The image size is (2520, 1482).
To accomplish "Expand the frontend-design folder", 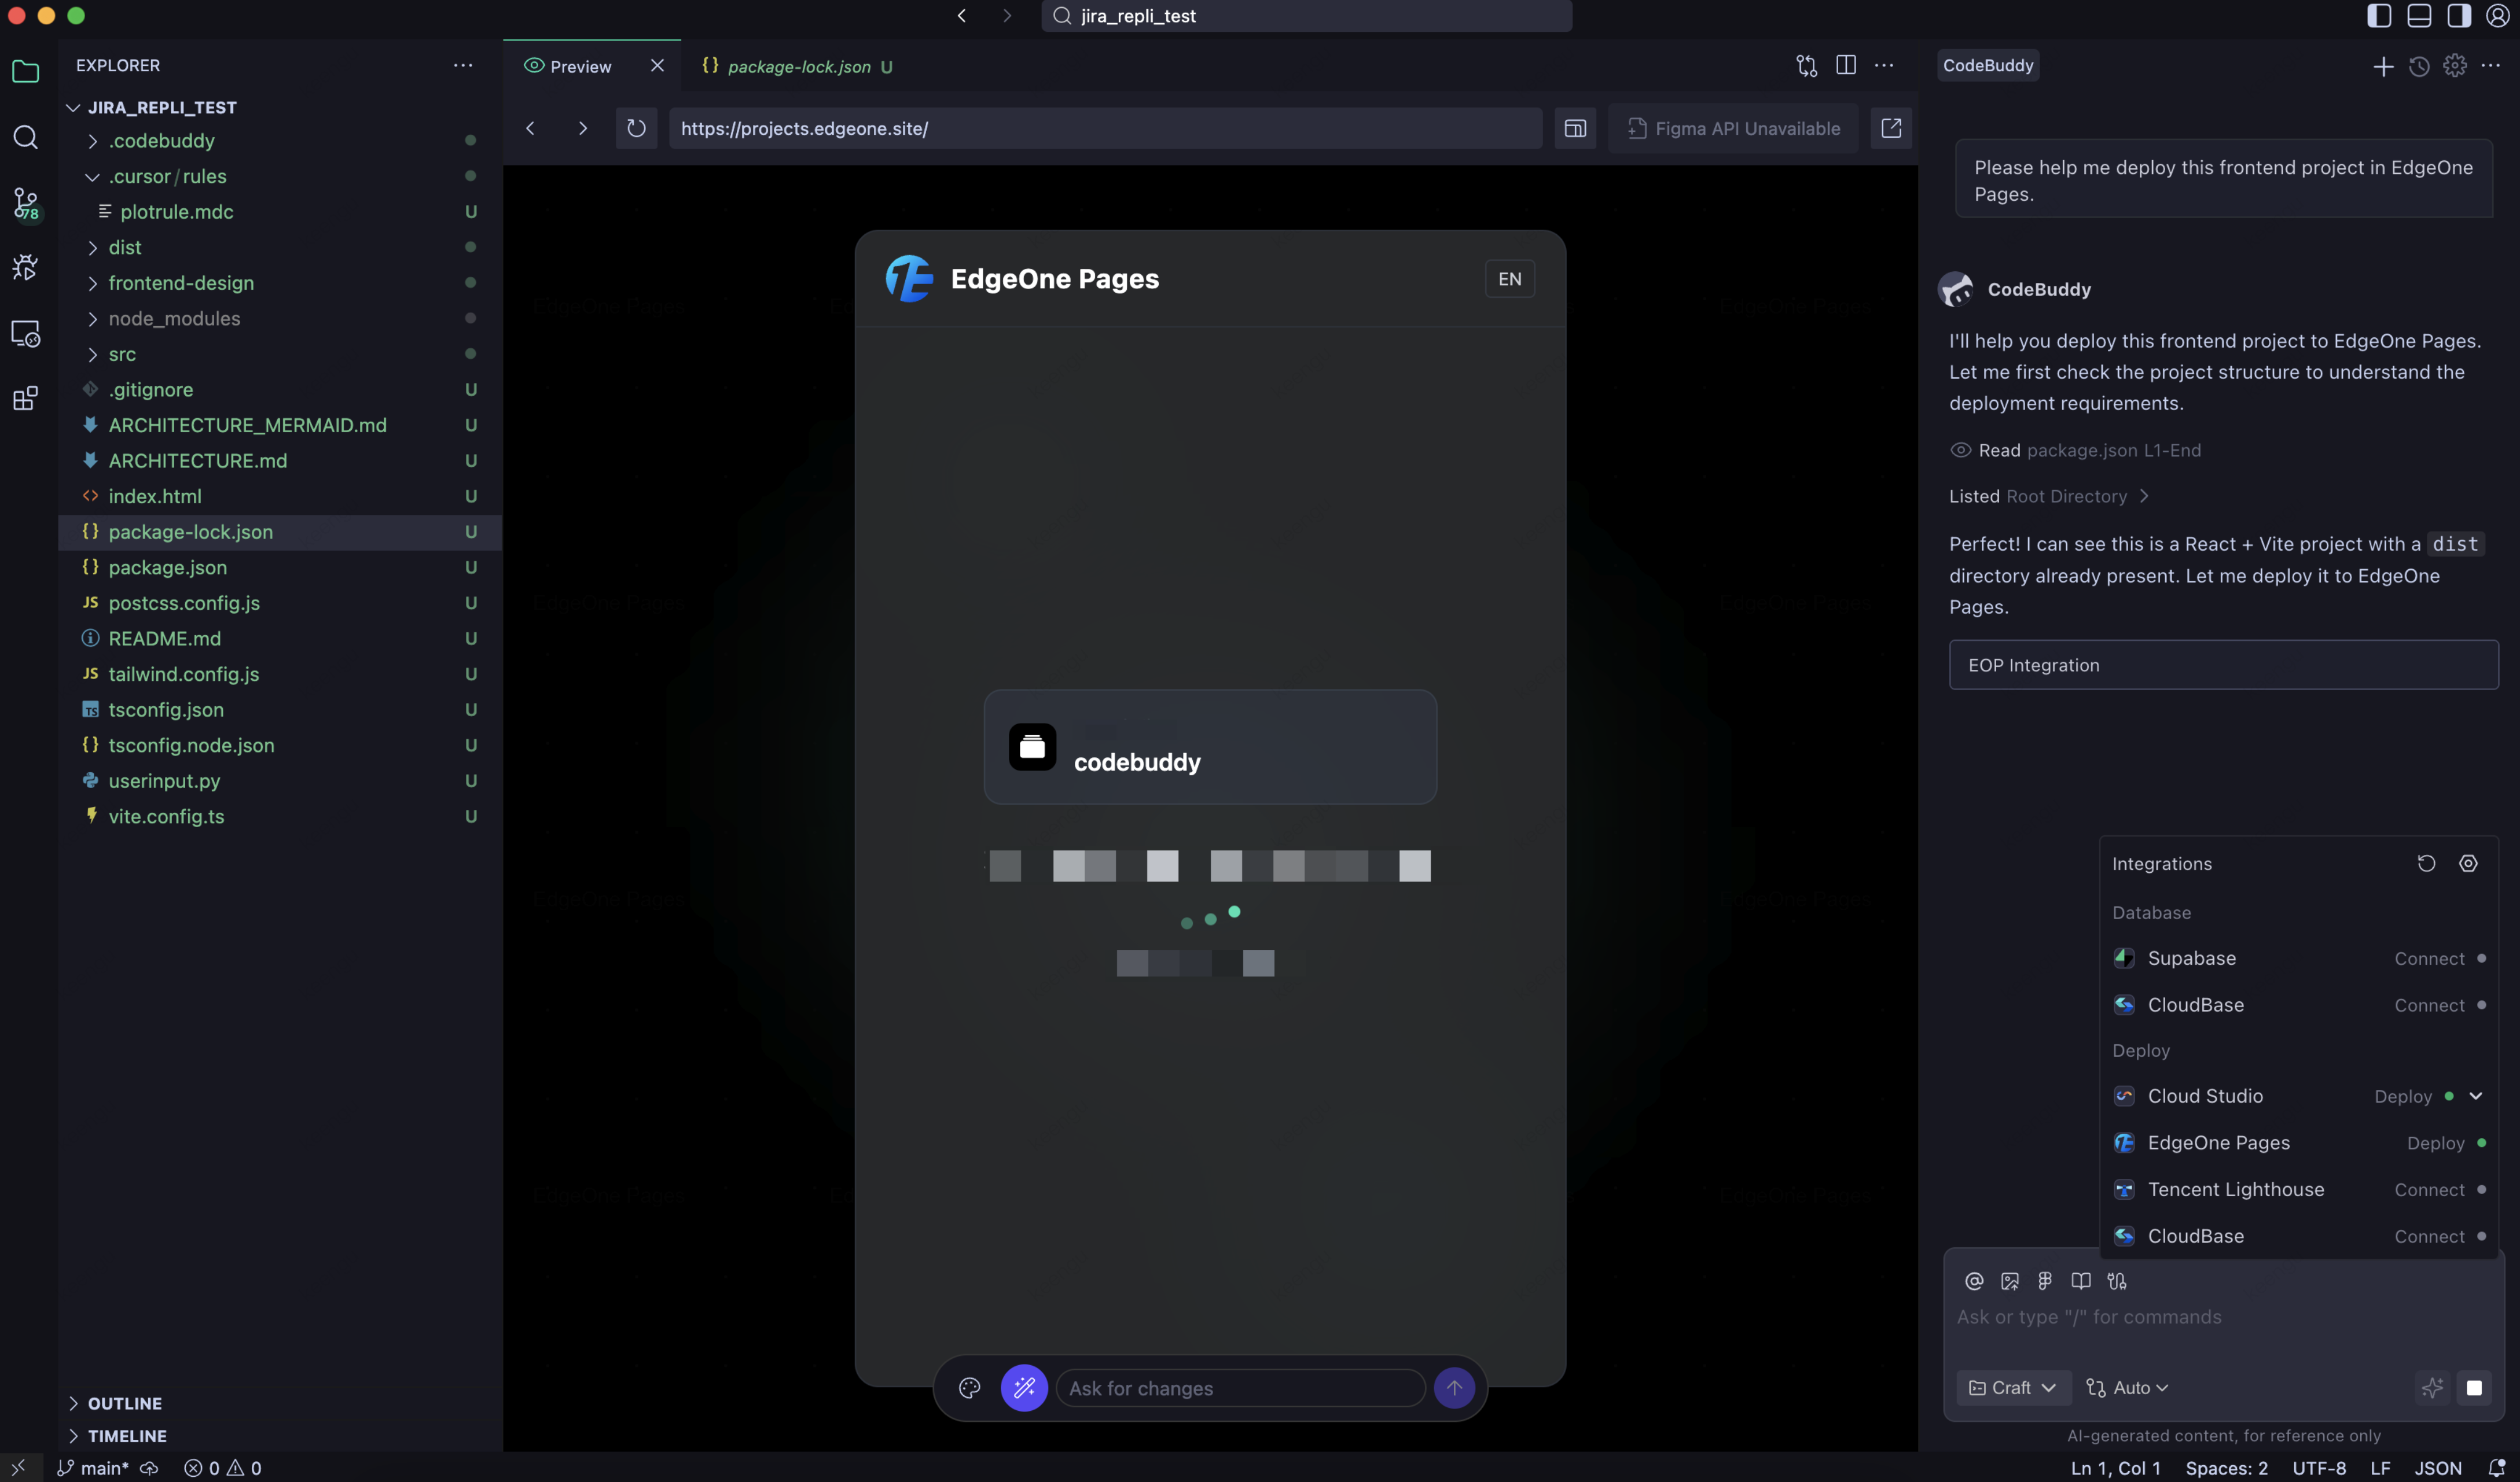I will (x=180, y=283).
